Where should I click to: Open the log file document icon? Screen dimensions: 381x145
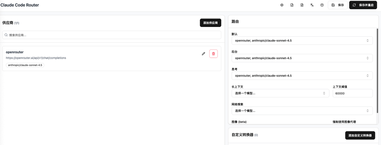tap(302, 5)
